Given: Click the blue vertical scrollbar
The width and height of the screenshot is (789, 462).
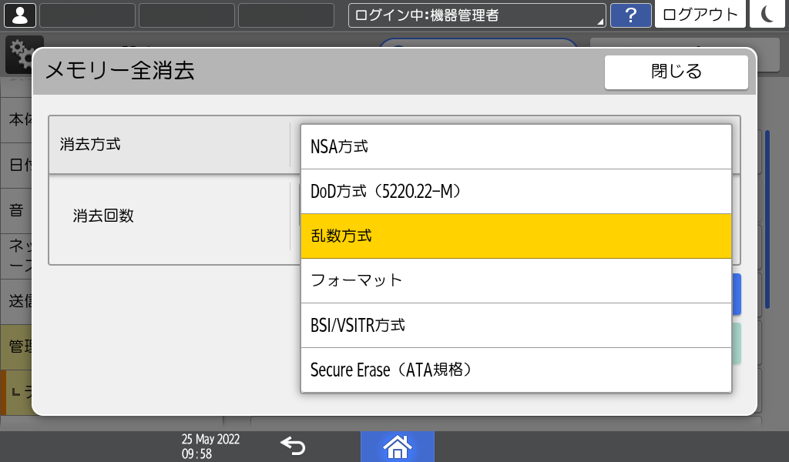Looking at the screenshot, I should point(767,219).
